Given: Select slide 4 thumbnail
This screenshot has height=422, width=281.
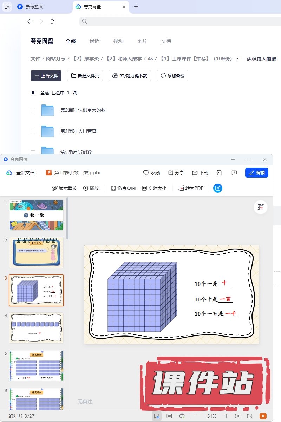Looking at the screenshot, I should (x=37, y=328).
